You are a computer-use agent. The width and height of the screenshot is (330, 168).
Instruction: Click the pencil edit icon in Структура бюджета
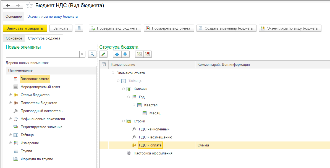pos(103,54)
